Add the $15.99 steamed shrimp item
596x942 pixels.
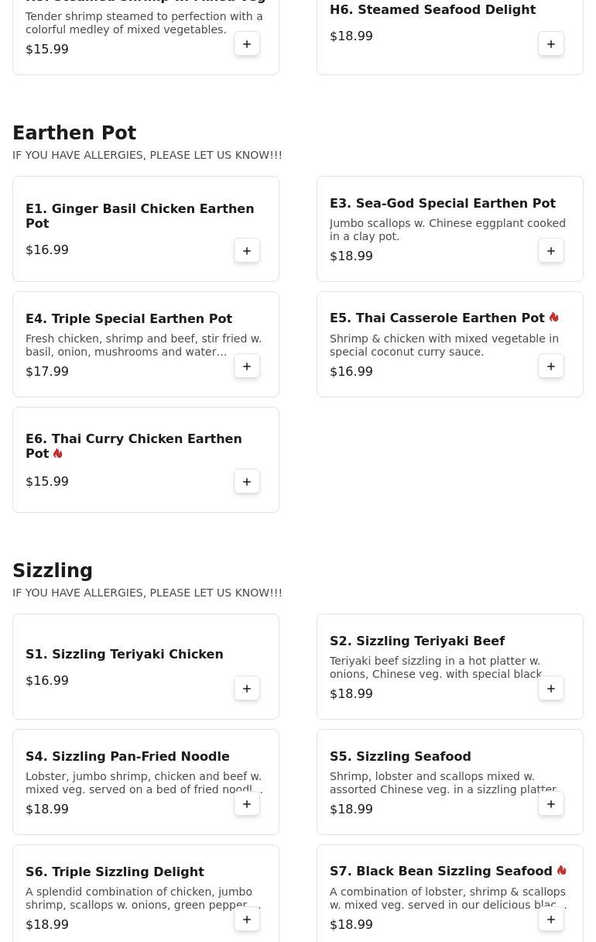pos(247,44)
